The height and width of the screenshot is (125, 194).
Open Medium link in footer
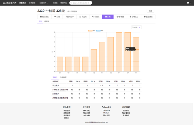click(106, 113)
